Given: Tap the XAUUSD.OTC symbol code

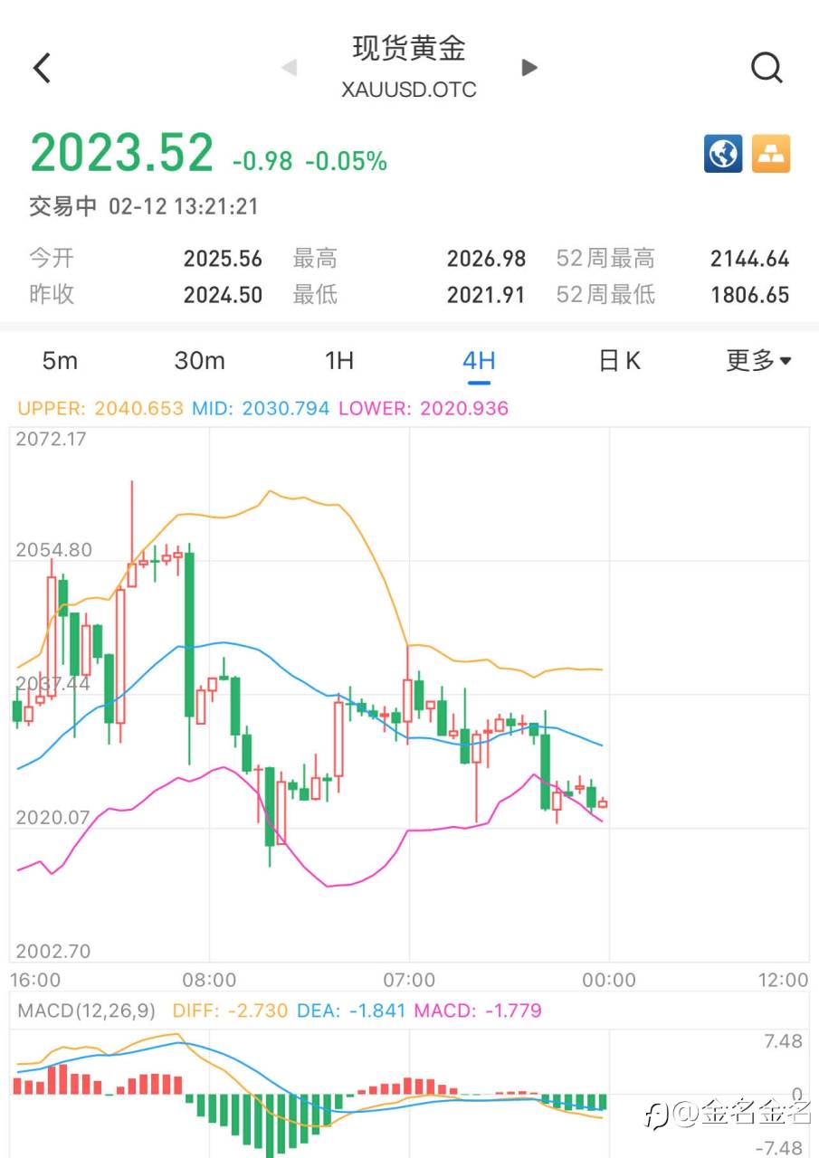Looking at the screenshot, I should pos(409,90).
